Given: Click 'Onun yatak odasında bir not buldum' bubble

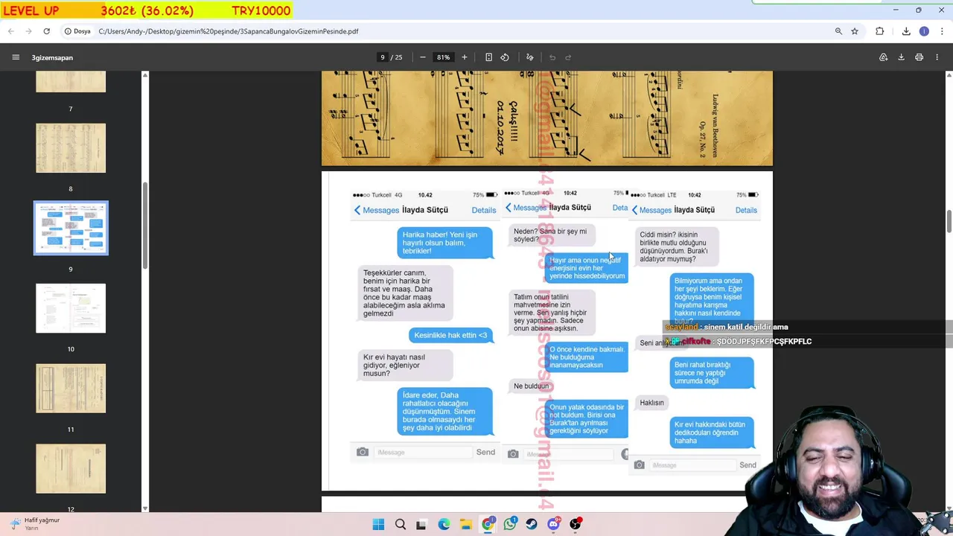Looking at the screenshot, I should (x=587, y=419).
